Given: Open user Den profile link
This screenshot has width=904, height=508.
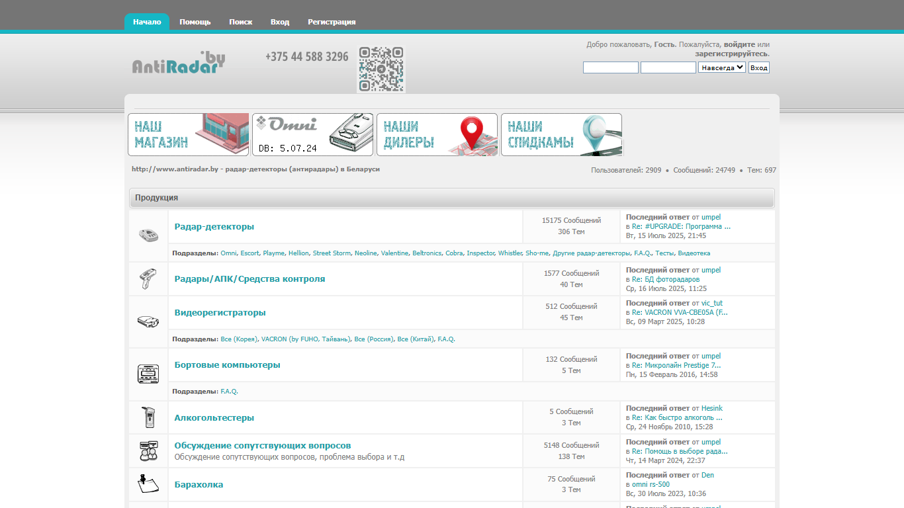Looking at the screenshot, I should (707, 475).
